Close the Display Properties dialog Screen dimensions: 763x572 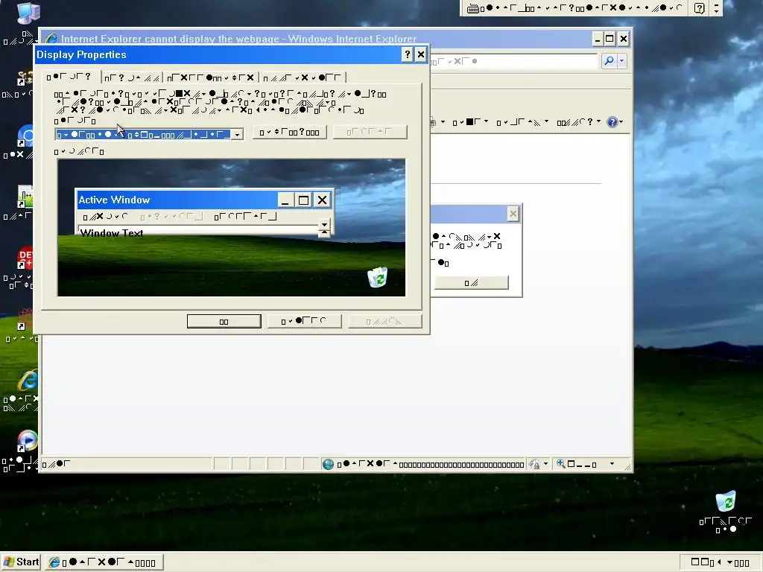coord(421,54)
